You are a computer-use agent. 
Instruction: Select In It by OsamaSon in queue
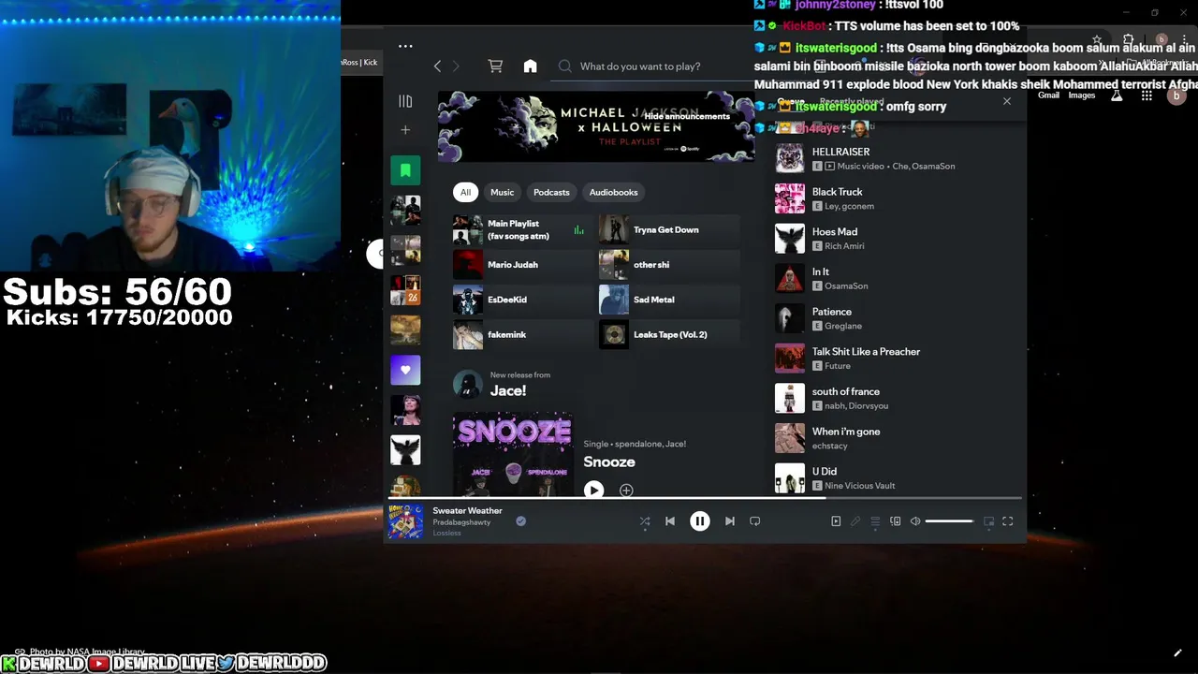894,278
